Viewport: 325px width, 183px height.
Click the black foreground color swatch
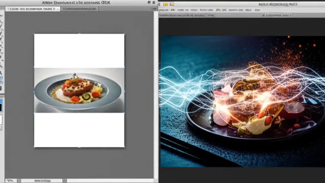2,106
